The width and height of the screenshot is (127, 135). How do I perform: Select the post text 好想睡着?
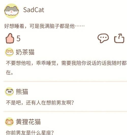click(x=14, y=26)
